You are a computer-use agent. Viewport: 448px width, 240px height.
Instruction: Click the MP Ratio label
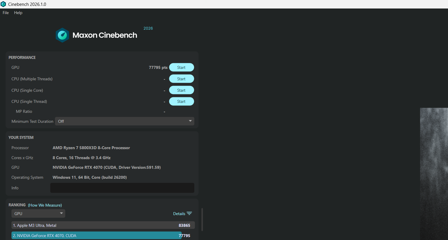(x=24, y=111)
